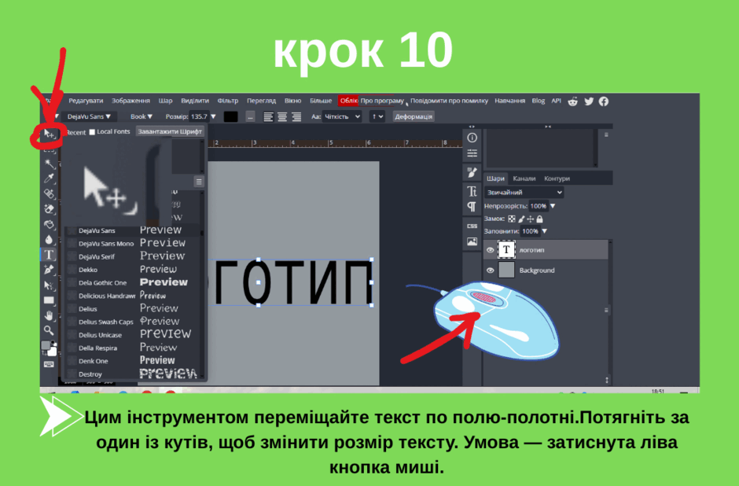Viewport: 739px width, 486px height.
Task: Open the Непрозорість opacity arrow
Action: pyautogui.click(x=553, y=206)
